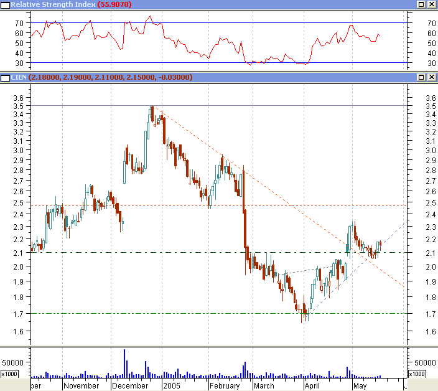Click the left 50000 volume axis label

coord(12,363)
